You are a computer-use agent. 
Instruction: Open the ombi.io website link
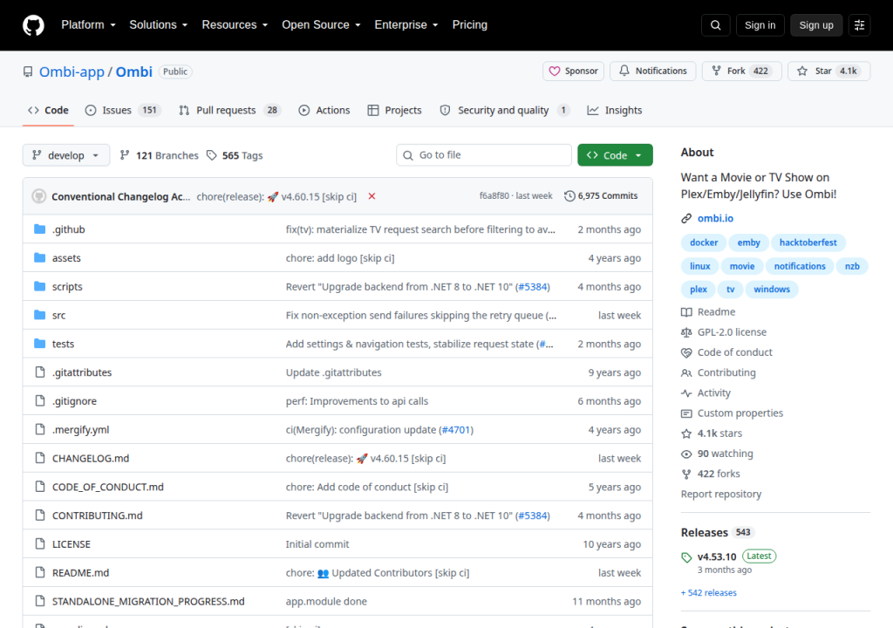pos(715,218)
